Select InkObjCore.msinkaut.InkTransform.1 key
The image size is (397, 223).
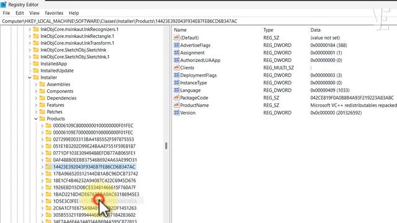click(77, 43)
